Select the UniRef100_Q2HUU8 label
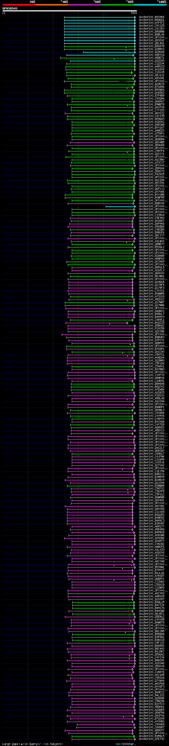This screenshot has width=169, height=746. click(x=152, y=52)
